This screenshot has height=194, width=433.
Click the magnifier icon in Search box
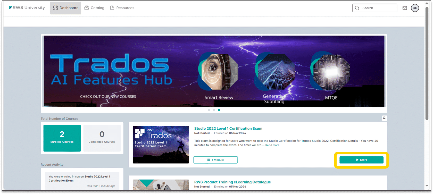(x=357, y=8)
